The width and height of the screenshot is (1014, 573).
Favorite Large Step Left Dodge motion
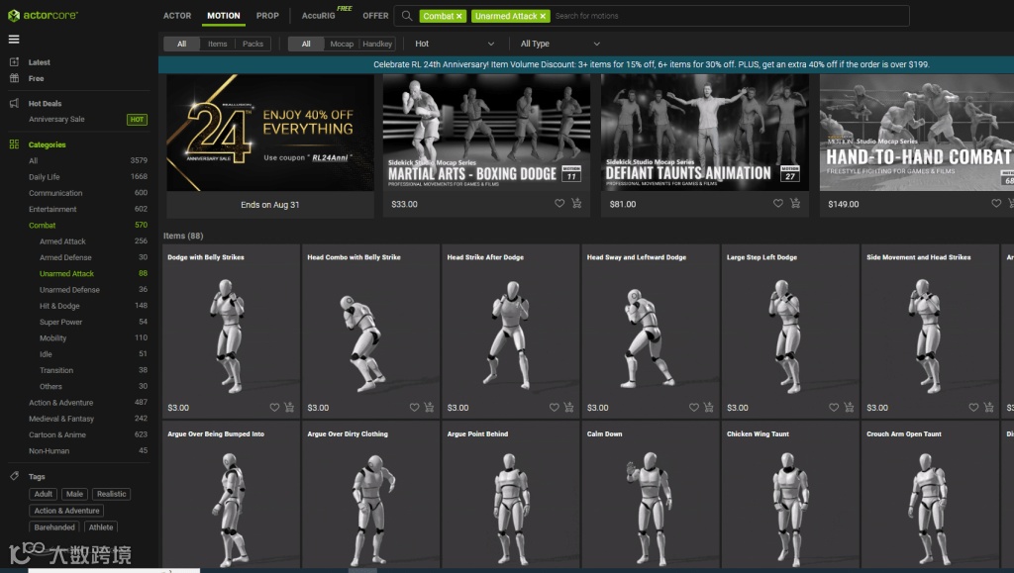[834, 408]
